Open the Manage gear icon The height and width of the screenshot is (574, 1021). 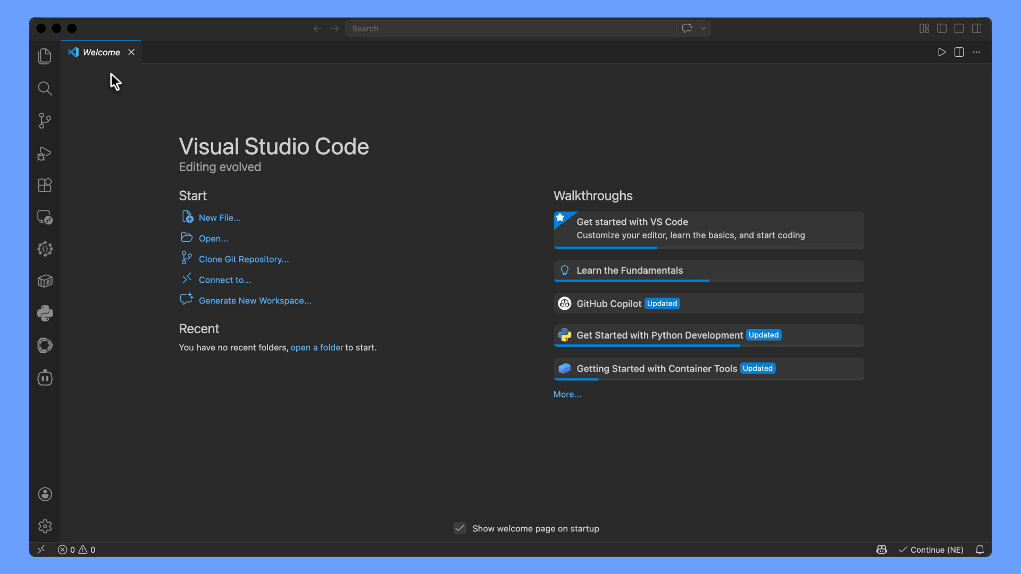click(x=45, y=526)
